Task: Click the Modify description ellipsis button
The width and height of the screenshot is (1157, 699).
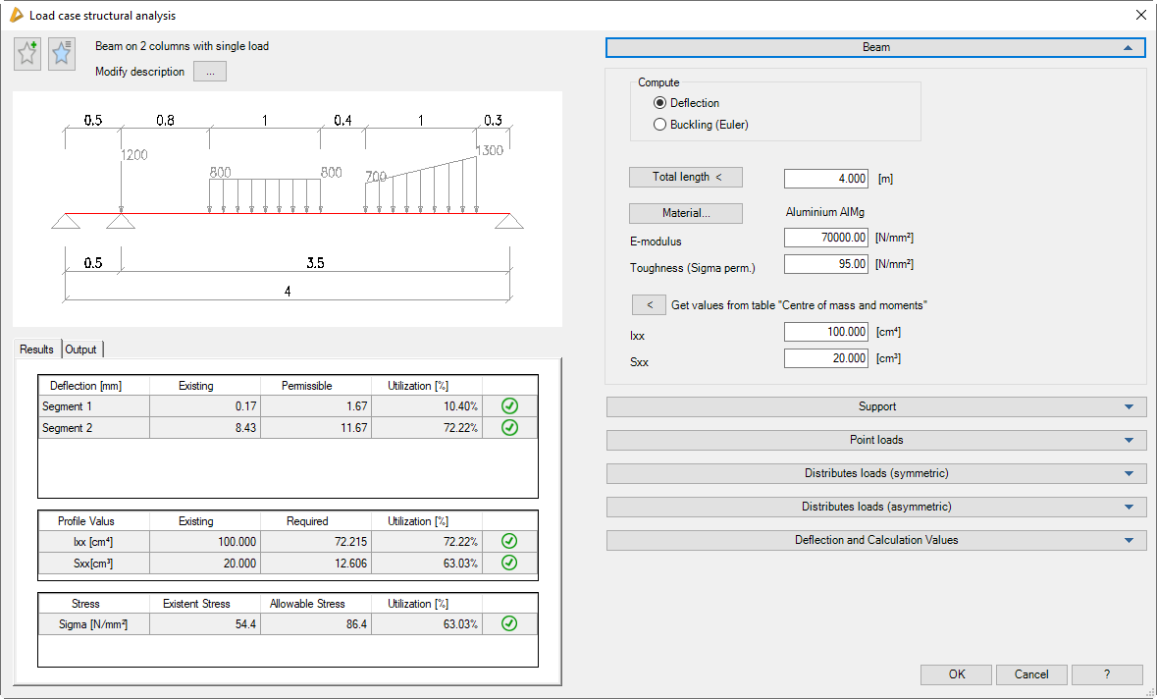Action: (210, 72)
